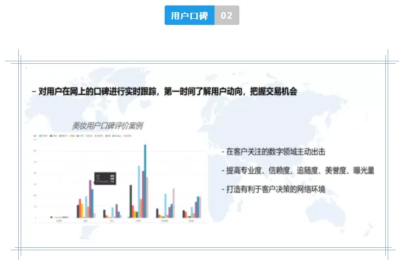Click the purple bar beside the tooltip
401x260 pixels.
[90, 199]
